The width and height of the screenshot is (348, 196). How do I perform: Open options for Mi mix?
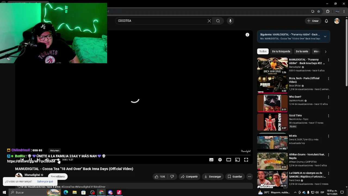coord(328,136)
